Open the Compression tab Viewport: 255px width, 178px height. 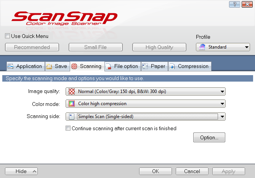pos(190,66)
